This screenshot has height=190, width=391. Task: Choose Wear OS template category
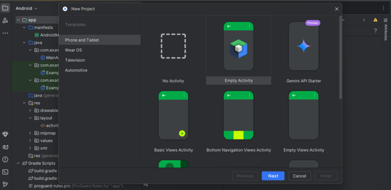point(100,50)
